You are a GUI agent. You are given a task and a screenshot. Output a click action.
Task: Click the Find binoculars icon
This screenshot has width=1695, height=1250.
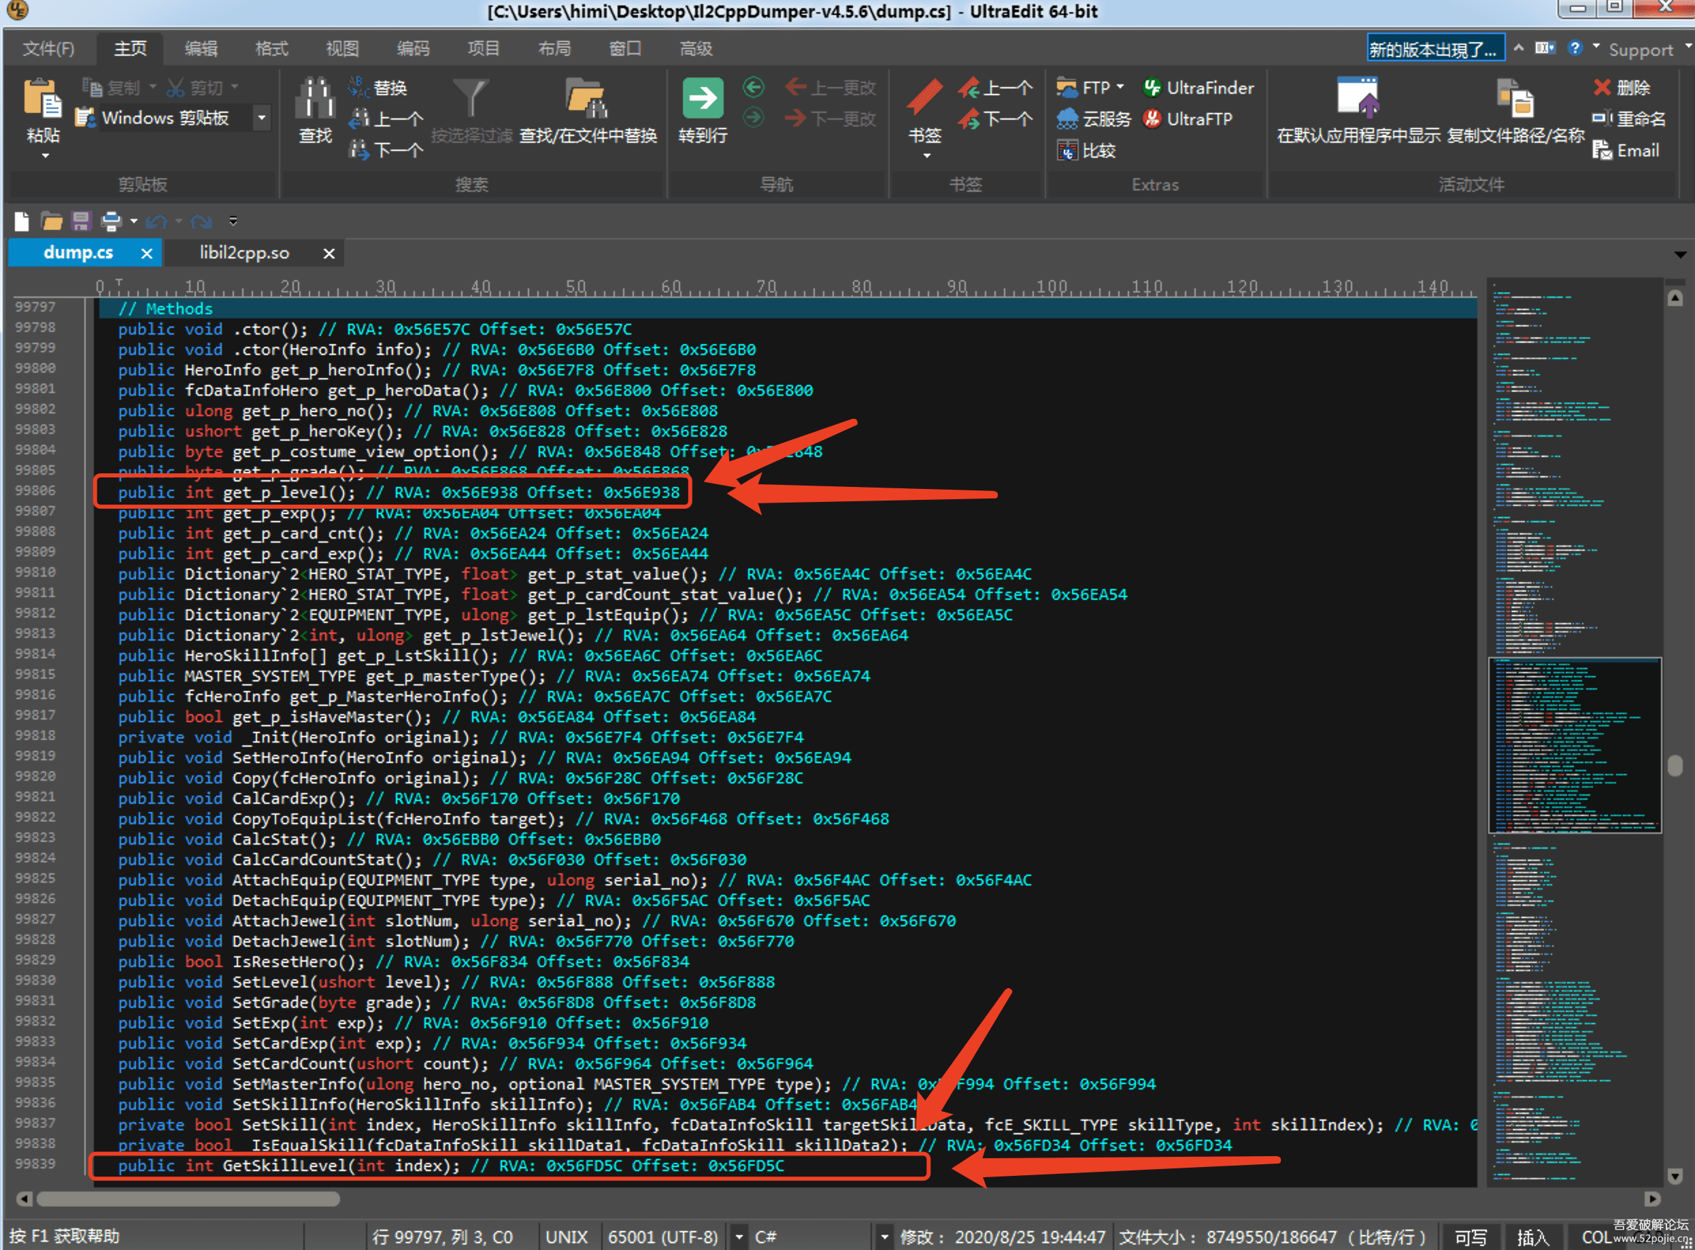315,99
